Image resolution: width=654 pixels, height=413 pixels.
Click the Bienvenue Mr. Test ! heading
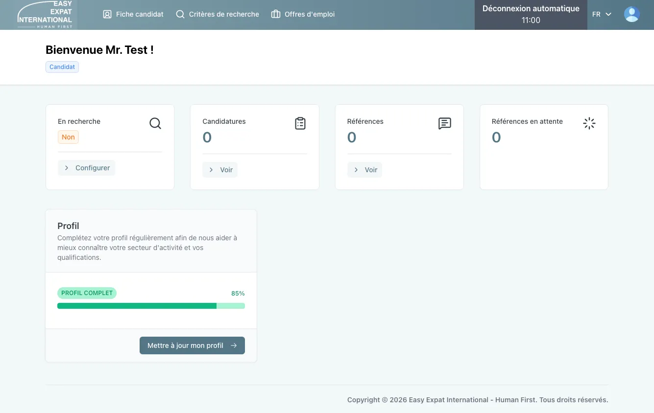(99, 50)
